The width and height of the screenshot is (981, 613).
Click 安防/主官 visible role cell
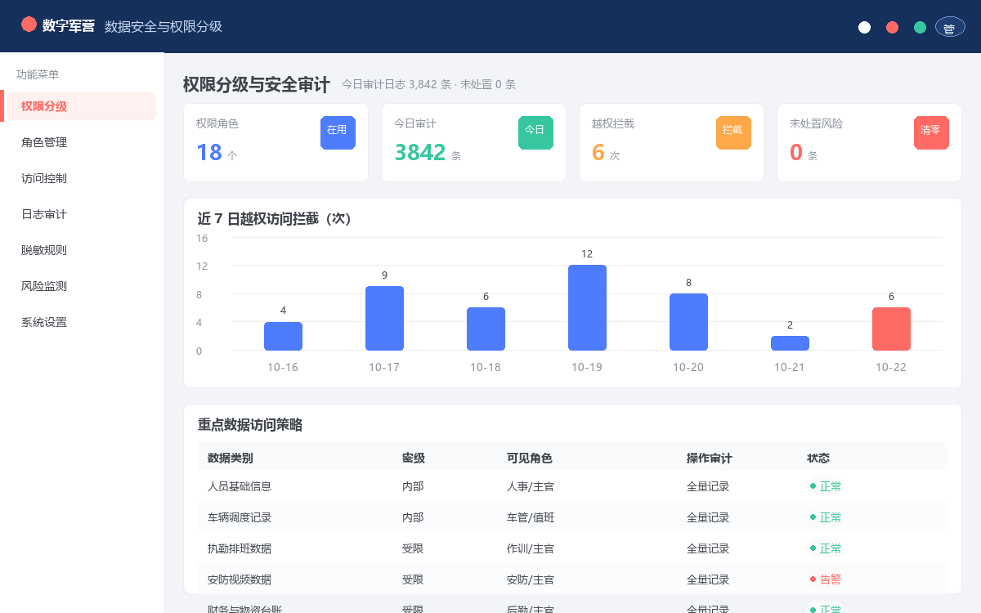point(531,579)
